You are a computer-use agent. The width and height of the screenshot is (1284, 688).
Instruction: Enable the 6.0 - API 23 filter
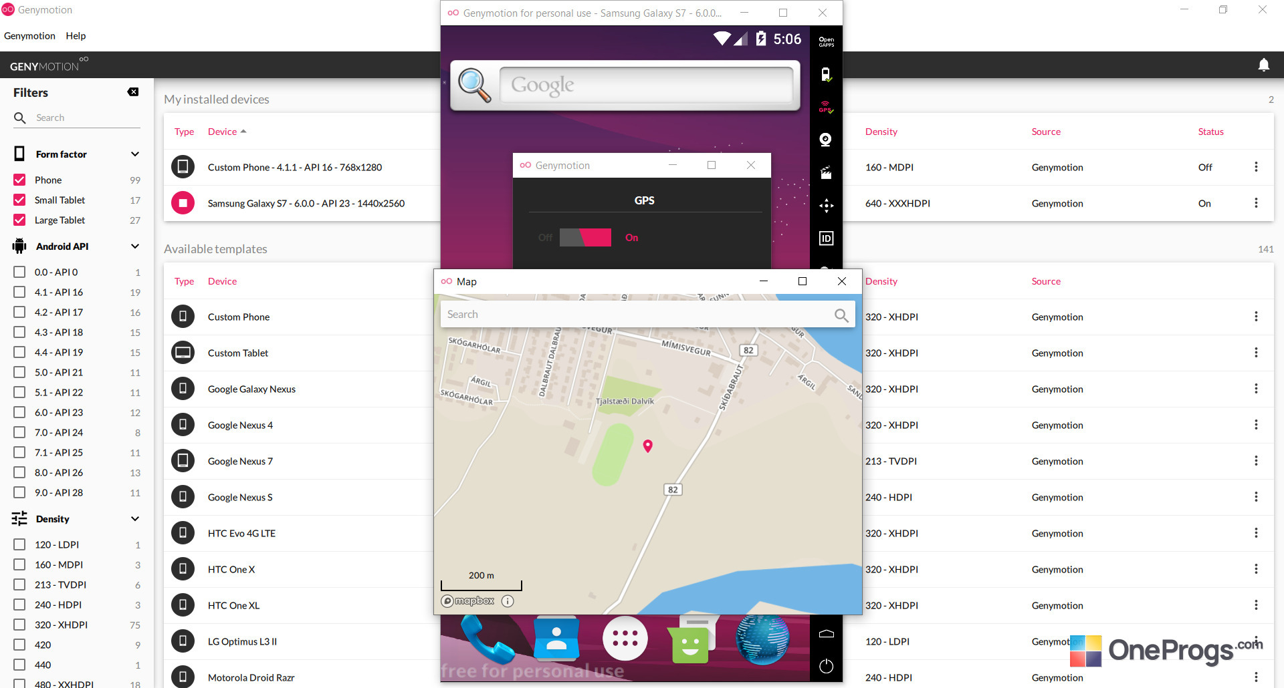click(19, 412)
